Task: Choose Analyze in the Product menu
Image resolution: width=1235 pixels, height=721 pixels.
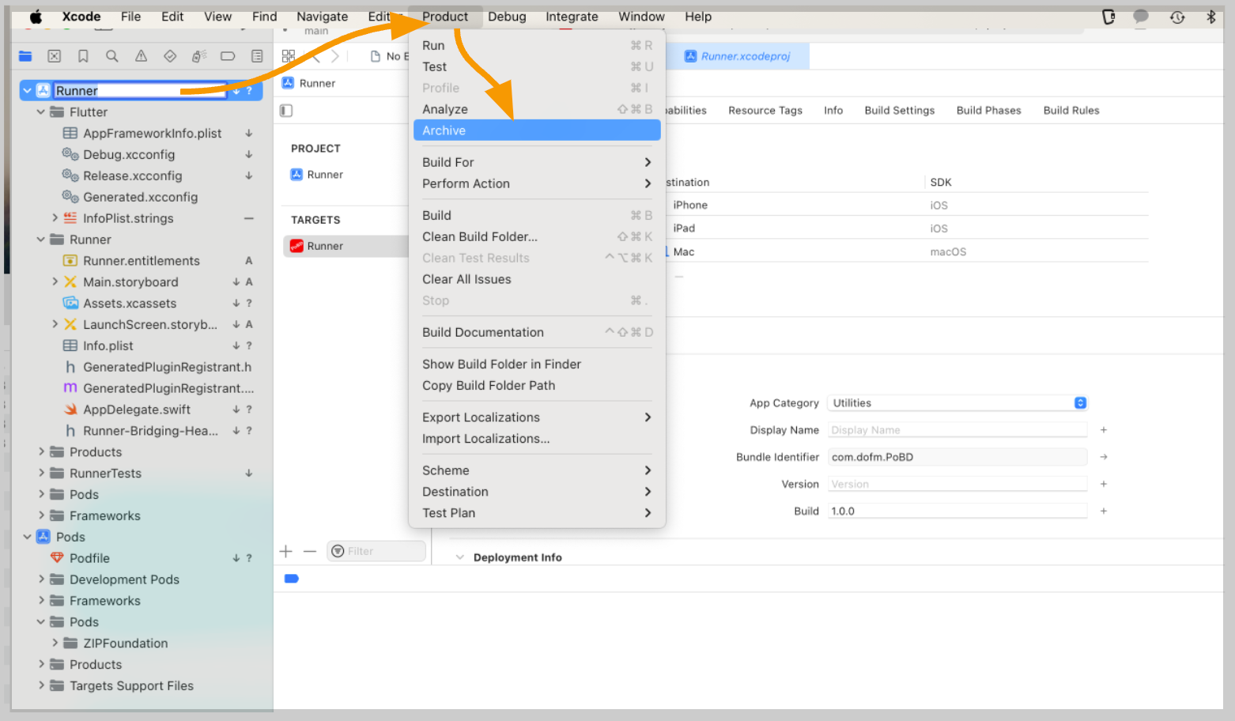Action: coord(537,109)
